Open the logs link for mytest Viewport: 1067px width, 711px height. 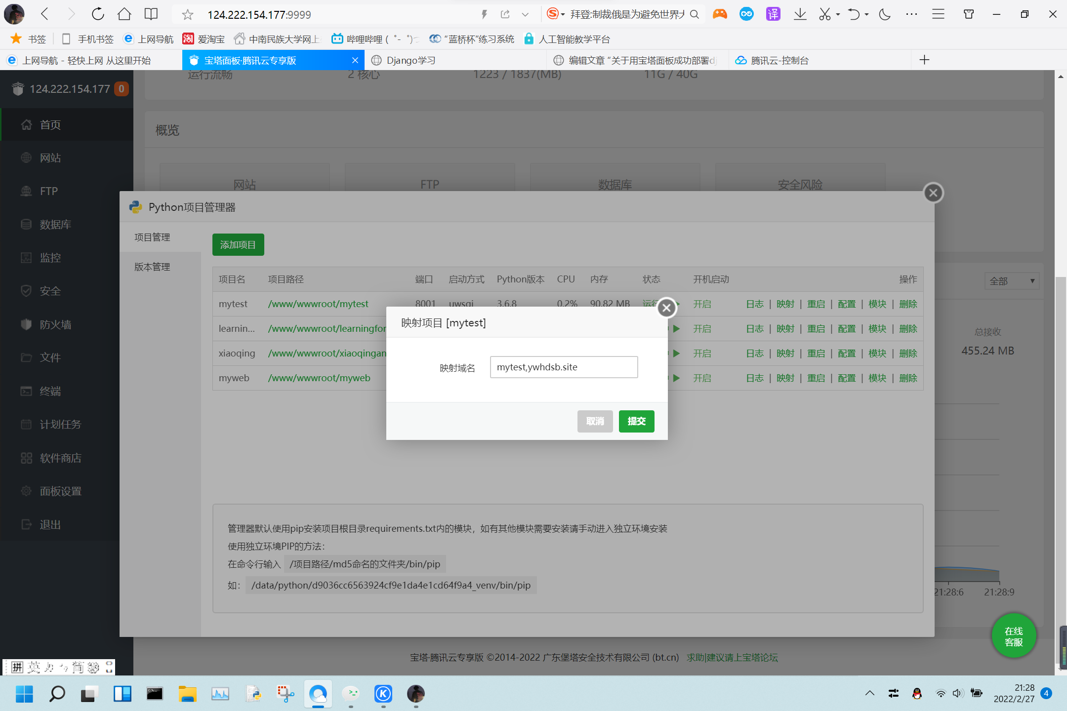tap(755, 304)
